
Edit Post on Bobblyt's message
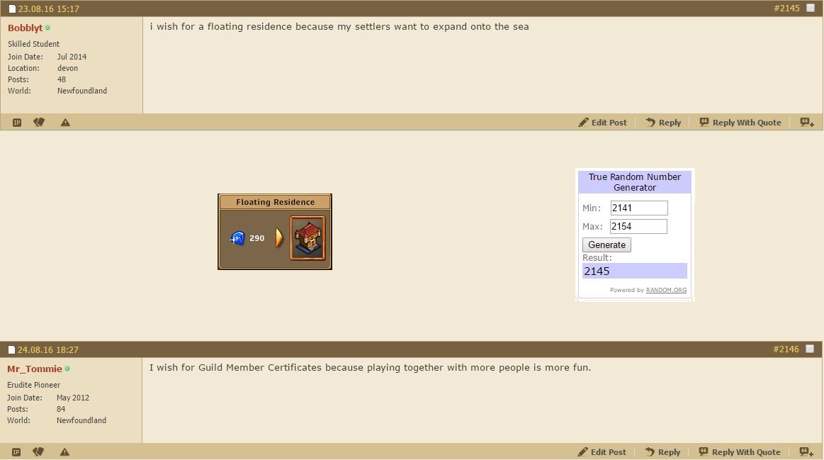point(603,123)
